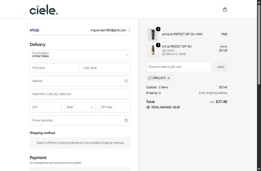Click the Payment heading

click(38, 158)
